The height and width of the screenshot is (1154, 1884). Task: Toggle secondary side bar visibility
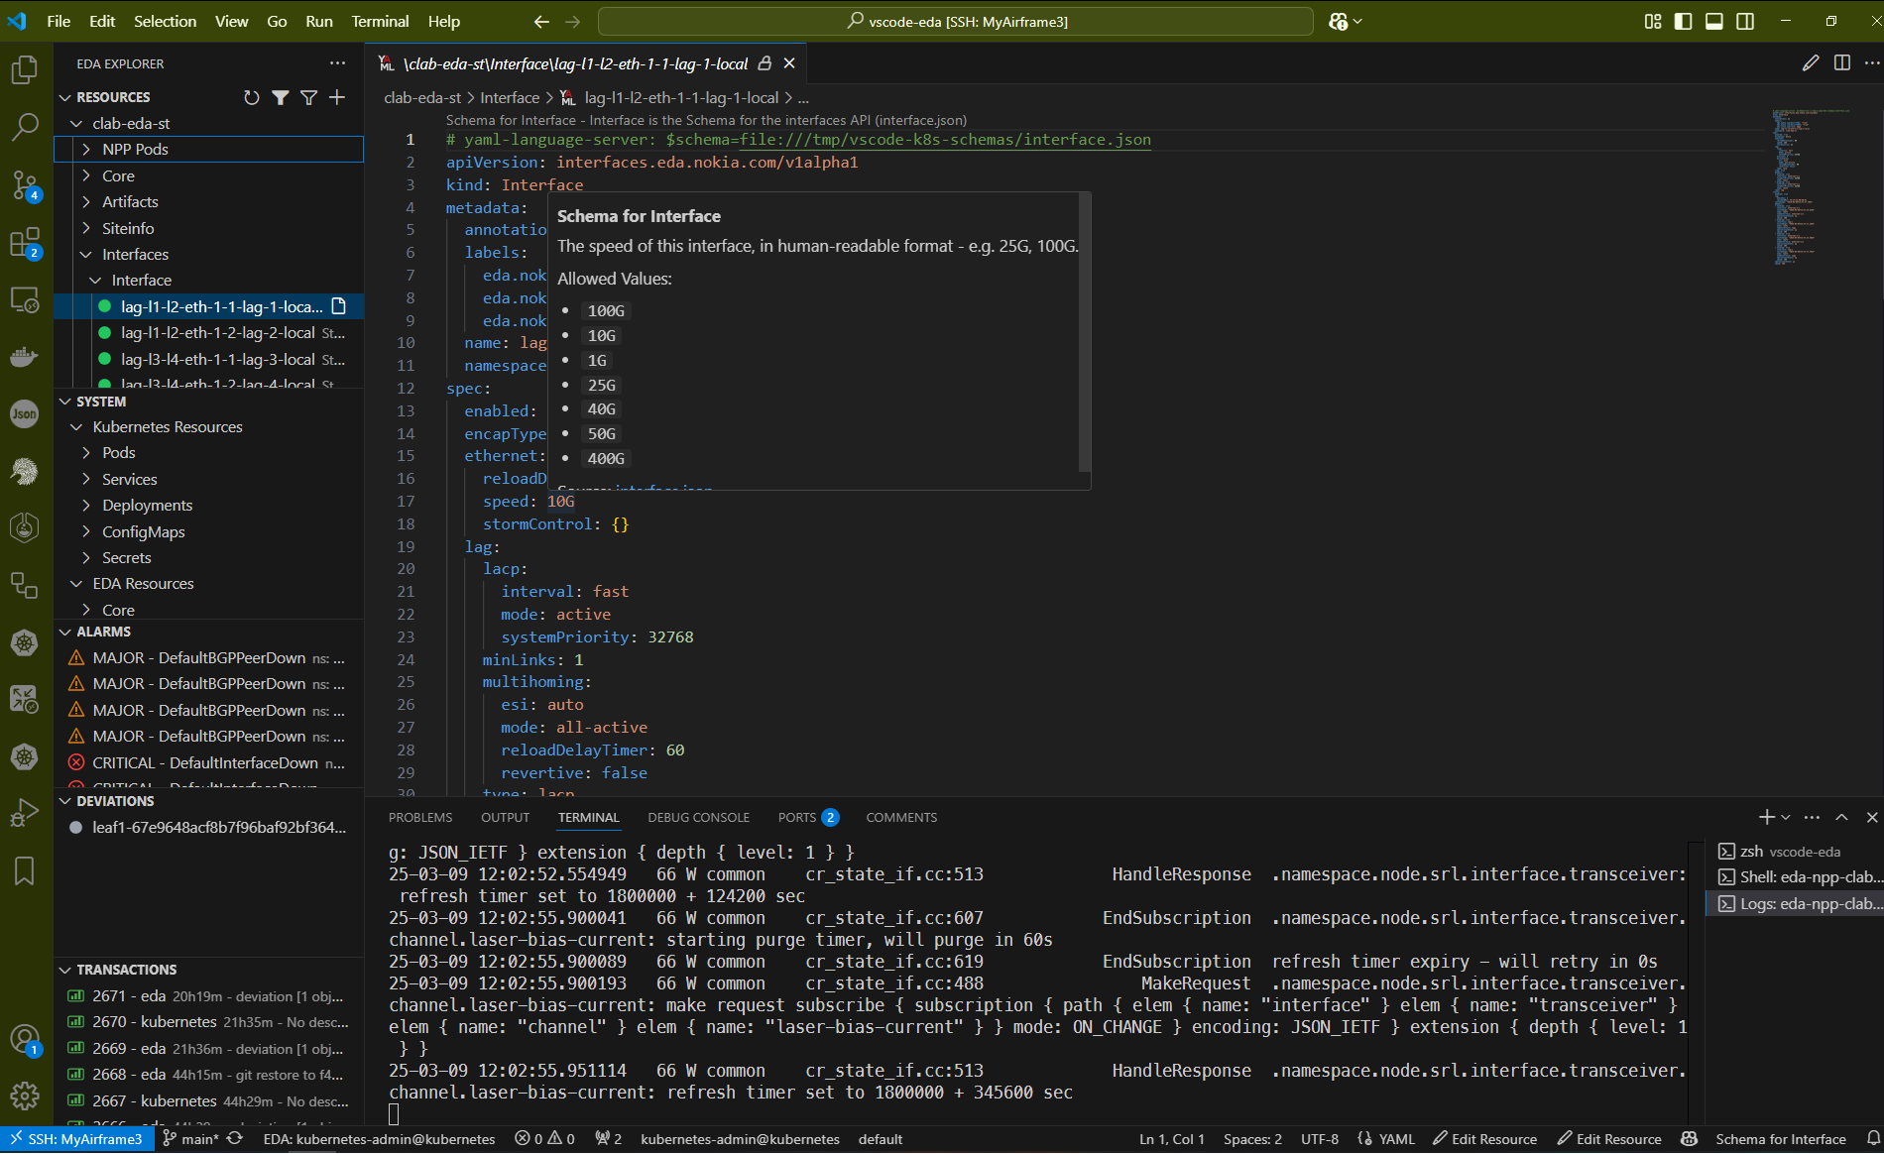coord(1745,21)
